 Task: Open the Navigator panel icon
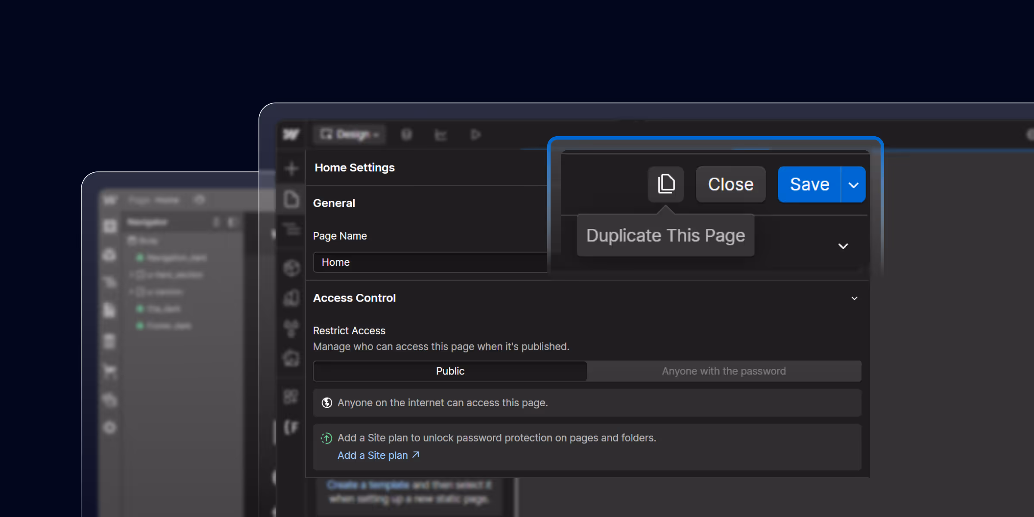tap(292, 229)
